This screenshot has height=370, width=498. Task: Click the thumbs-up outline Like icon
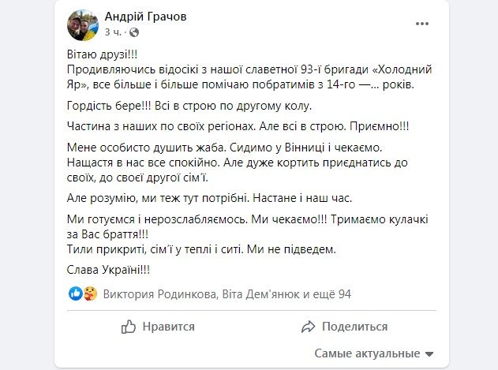pyautogui.click(x=129, y=326)
